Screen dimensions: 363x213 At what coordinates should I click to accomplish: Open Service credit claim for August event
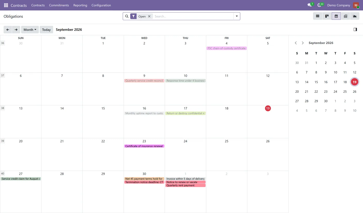21,179
